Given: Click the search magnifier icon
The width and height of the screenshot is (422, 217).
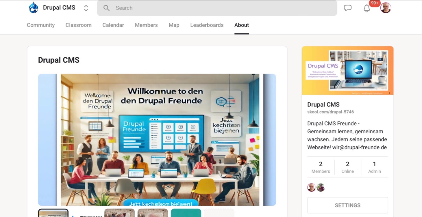Looking at the screenshot, I should [106, 8].
